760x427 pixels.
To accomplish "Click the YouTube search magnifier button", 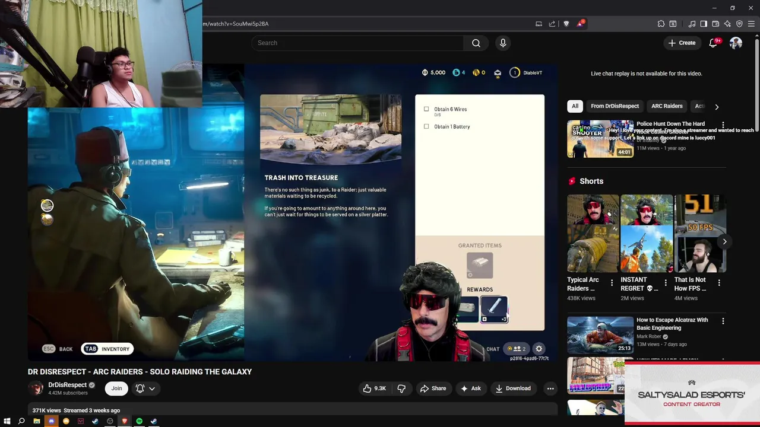I will [x=476, y=43].
